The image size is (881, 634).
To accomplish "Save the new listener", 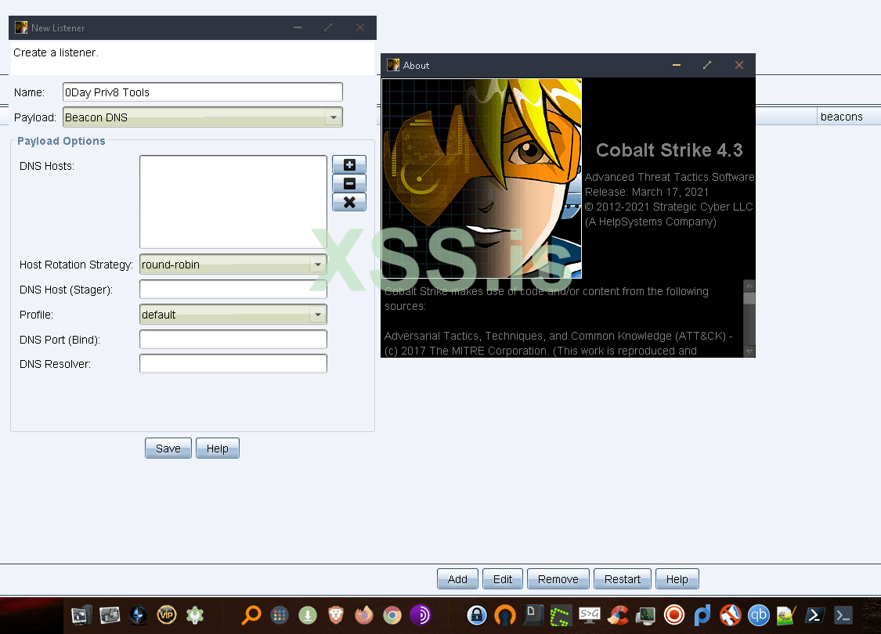I will point(168,448).
